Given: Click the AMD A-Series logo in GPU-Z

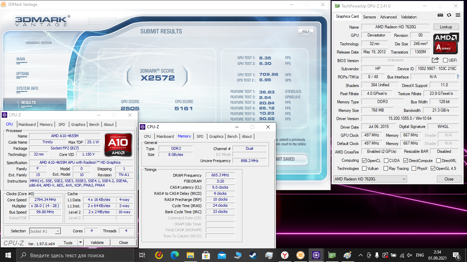Looking at the screenshot, I should [446, 43].
